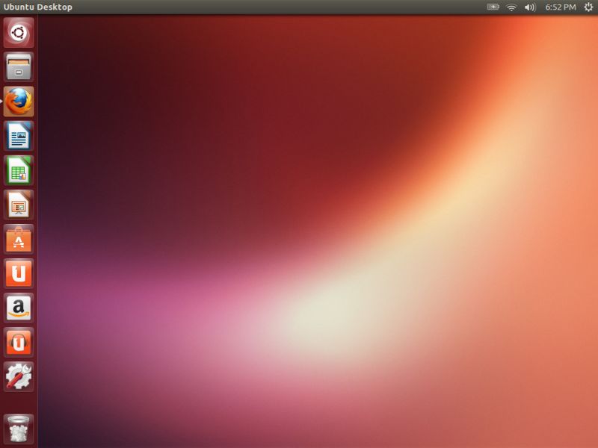598x448 pixels.
Task: Open the Ubuntu Dash home
Action: point(18,33)
